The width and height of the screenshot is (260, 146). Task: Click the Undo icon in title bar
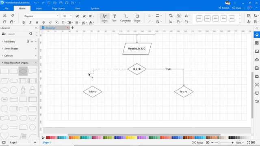[35, 3]
